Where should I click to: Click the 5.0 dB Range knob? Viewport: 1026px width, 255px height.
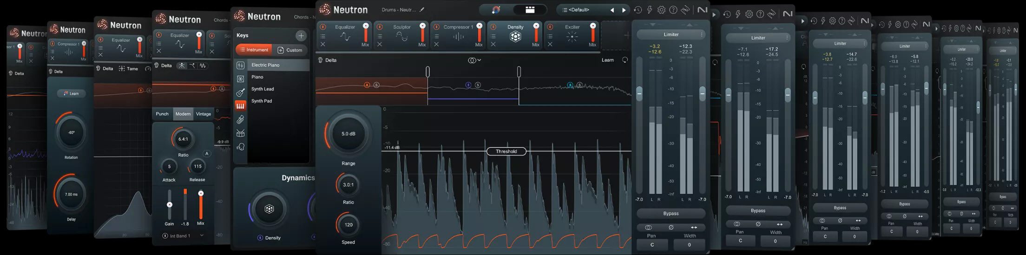349,133
